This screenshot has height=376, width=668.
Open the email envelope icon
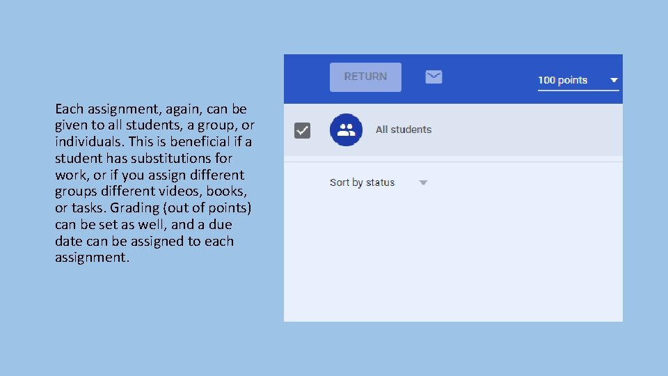[434, 77]
